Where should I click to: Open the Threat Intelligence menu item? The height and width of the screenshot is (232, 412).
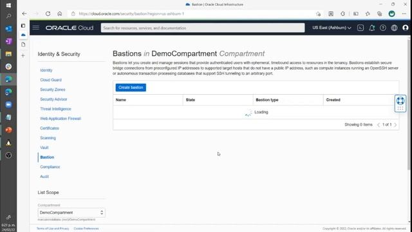point(55,109)
